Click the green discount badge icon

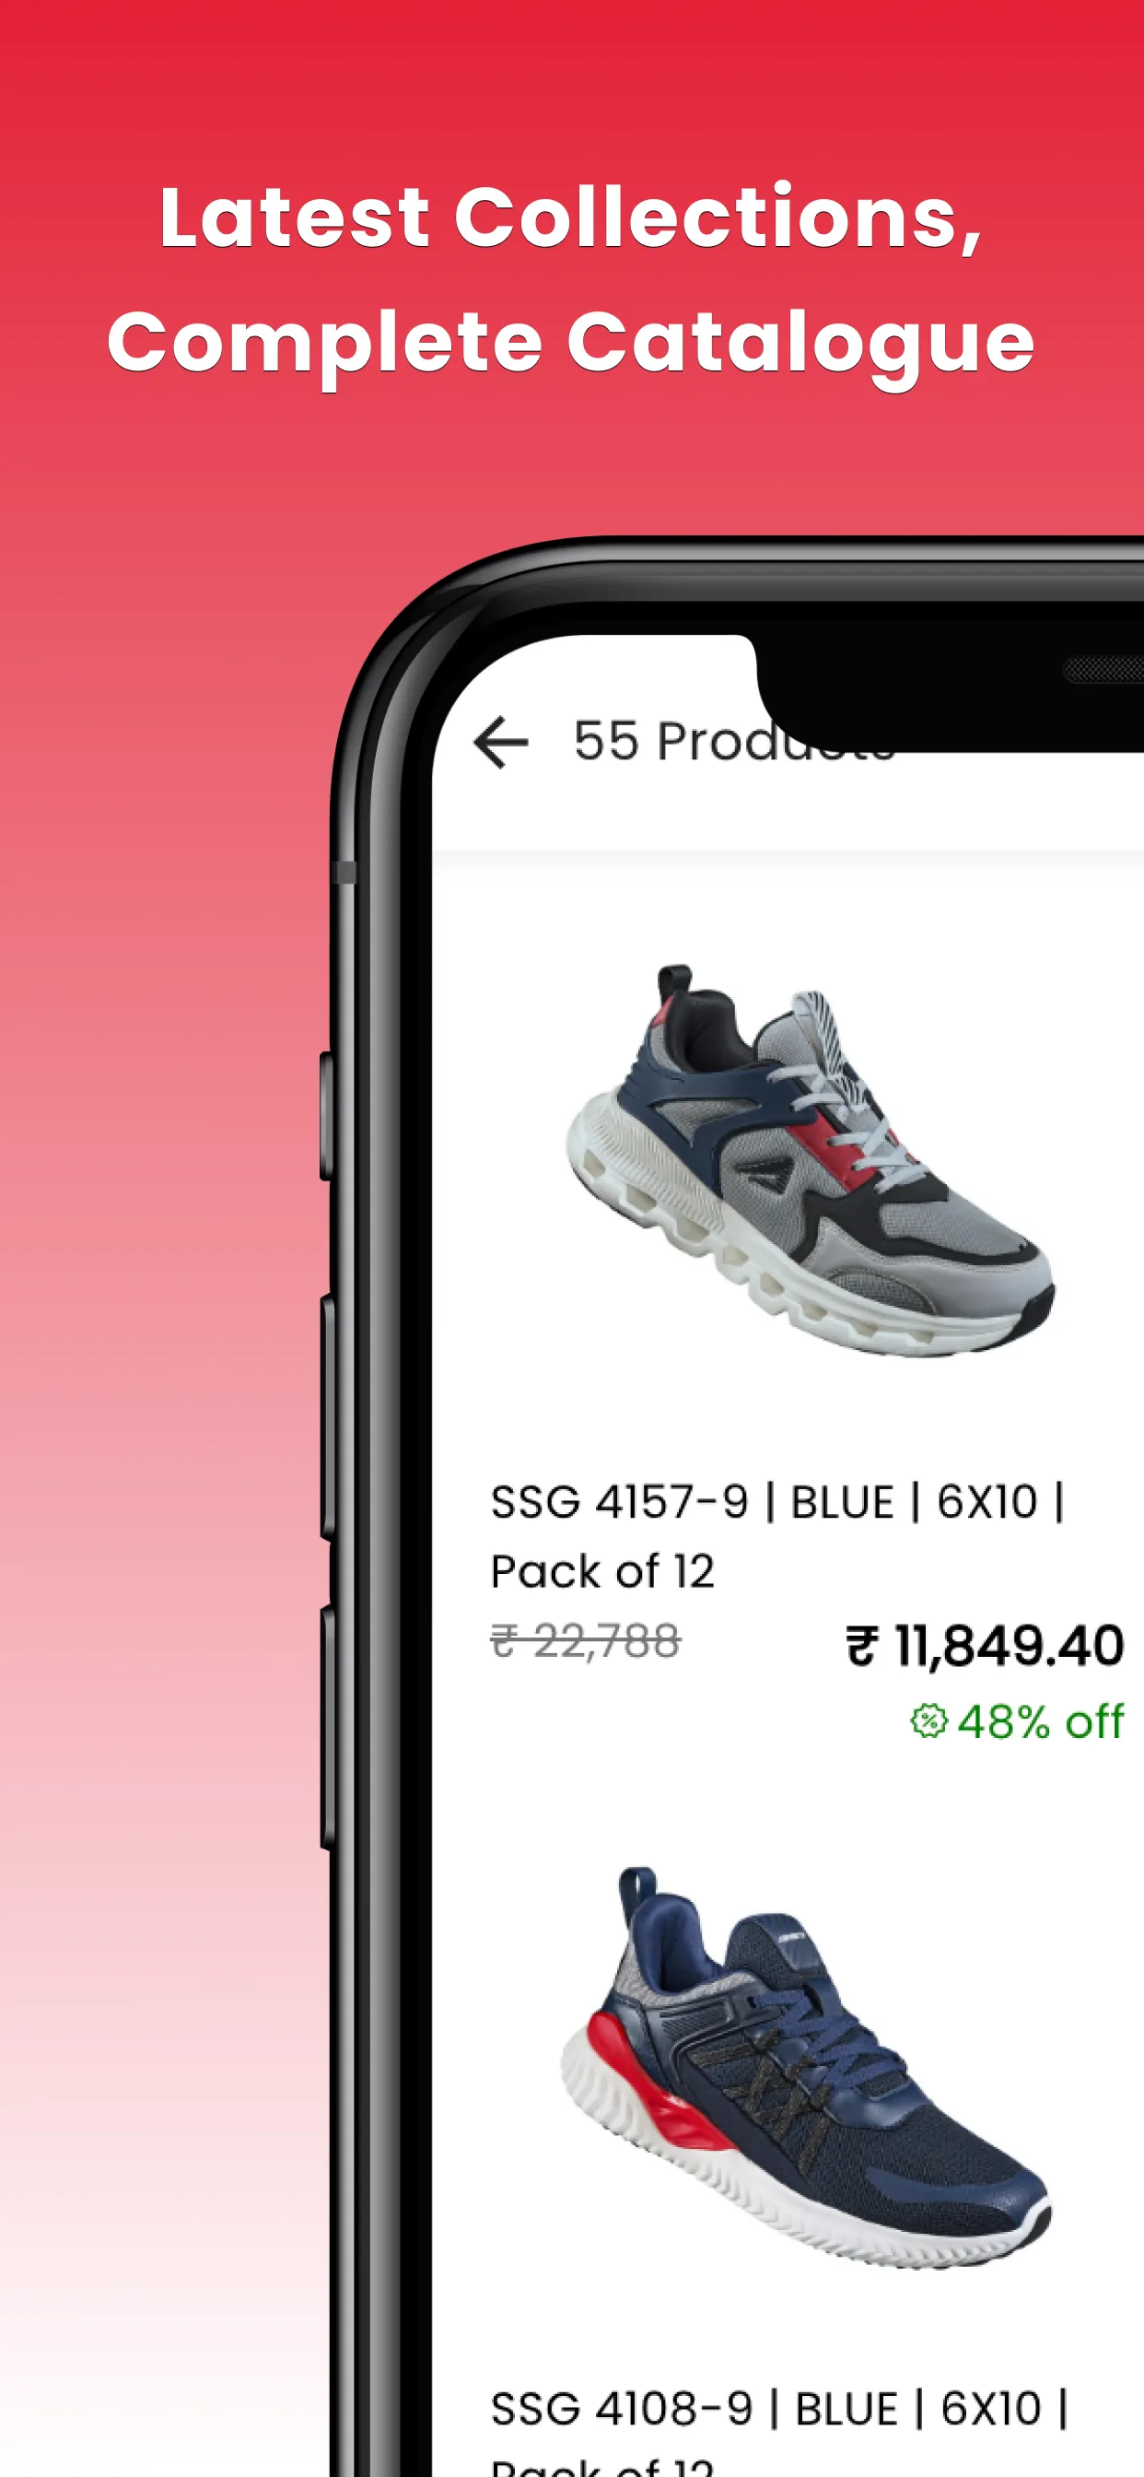tap(928, 1721)
